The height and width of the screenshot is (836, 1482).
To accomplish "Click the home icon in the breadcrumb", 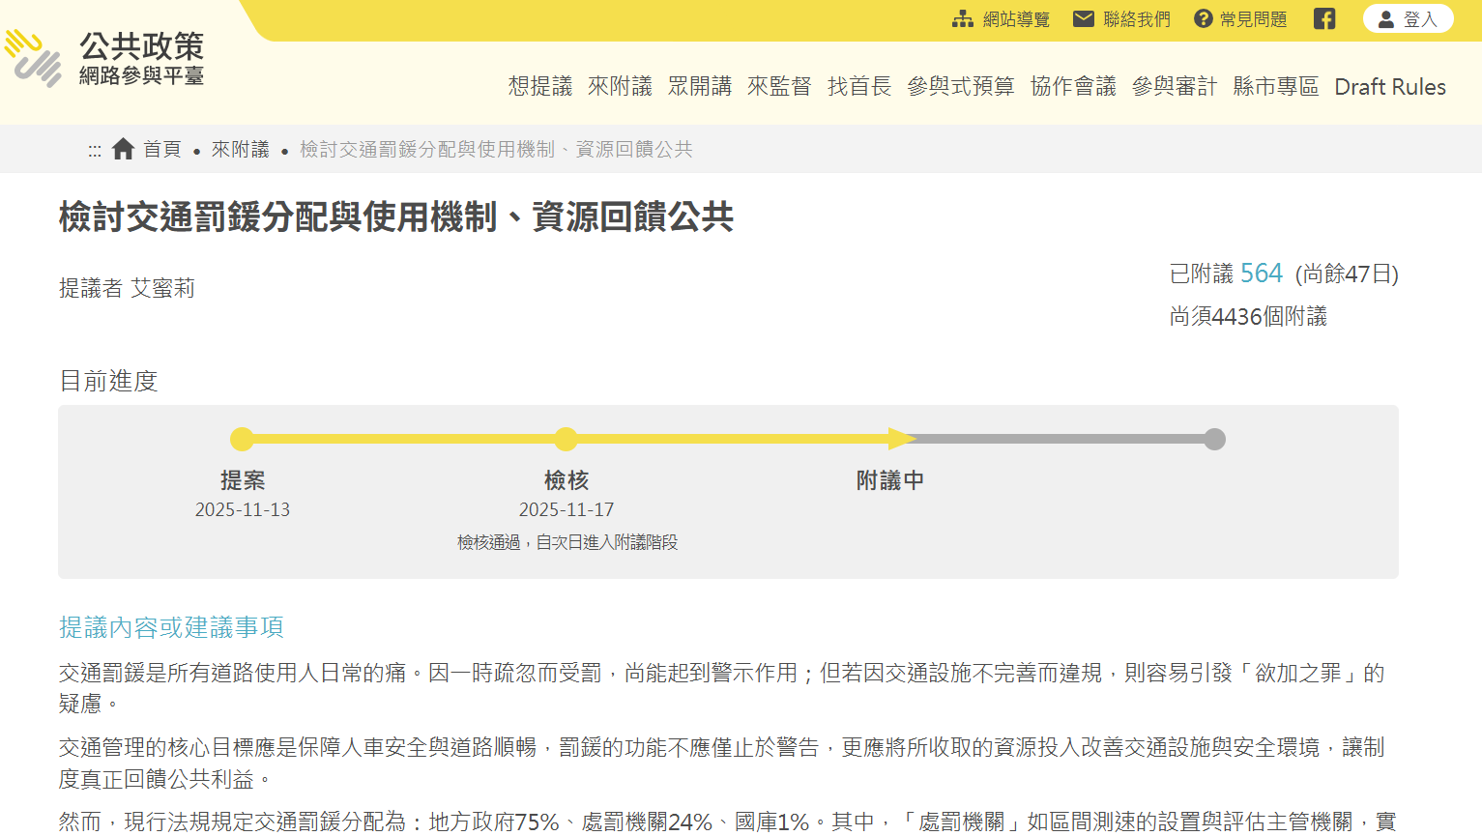I will 123,148.
